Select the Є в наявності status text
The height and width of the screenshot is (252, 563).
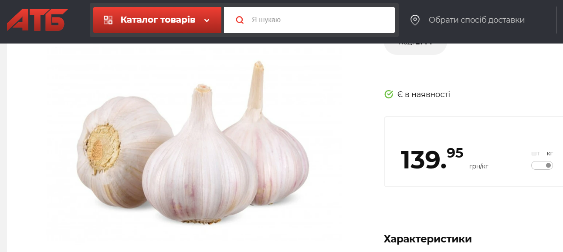click(424, 94)
